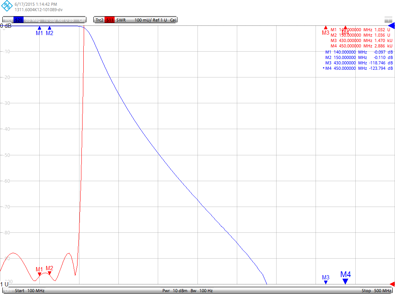Screen dimensions: 395x296
Task: Select the blue M3 marker triangle
Action: click(326, 282)
